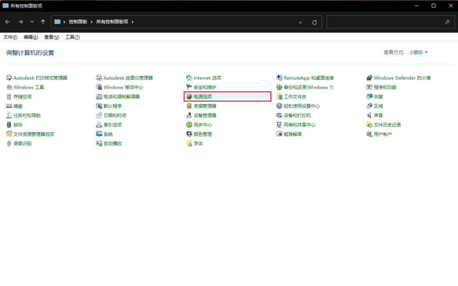The image size is (458, 286).
Task: Click the 同步中心 green icon
Action: pyautogui.click(x=189, y=125)
